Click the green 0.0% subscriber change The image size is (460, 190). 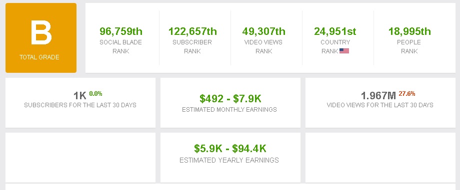pos(95,94)
